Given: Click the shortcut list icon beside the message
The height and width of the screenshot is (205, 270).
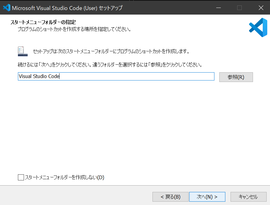Looking at the screenshot, I should (x=22, y=51).
